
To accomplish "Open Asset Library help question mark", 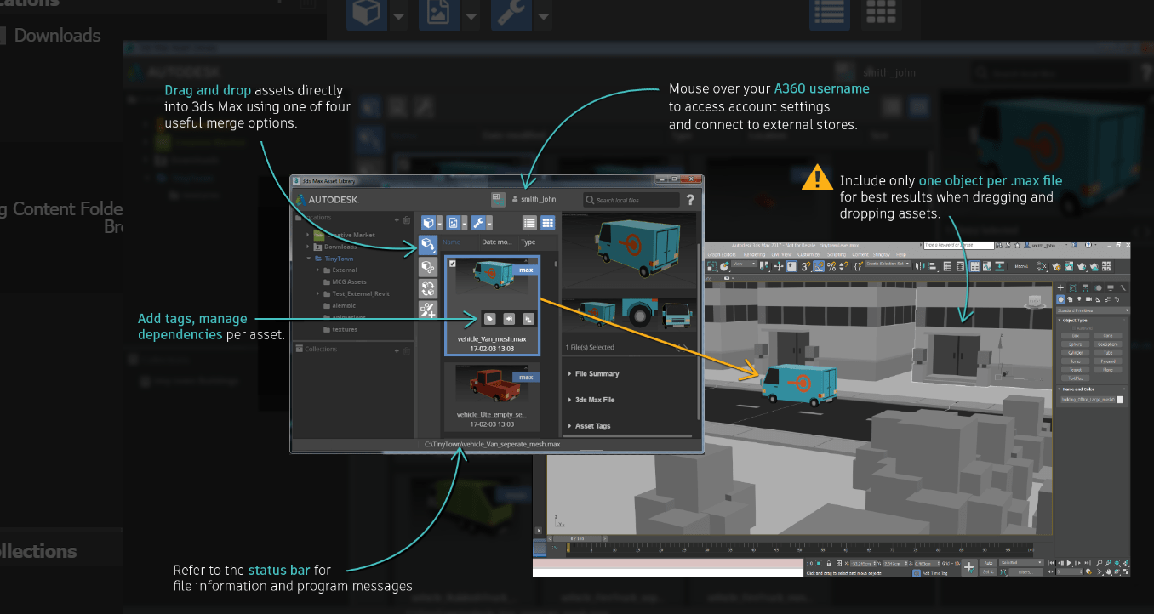I will [690, 200].
